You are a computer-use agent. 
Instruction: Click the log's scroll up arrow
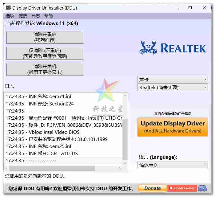coord(125,96)
